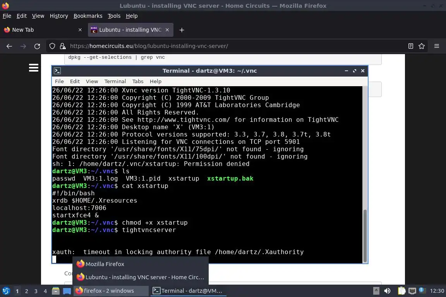Click the network monitor tray icon
This screenshot has height=297, width=446.
(412, 291)
